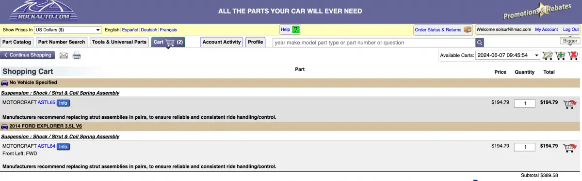This screenshot has height=181, width=582.
Task: Show Info for part ASTL65
Action: click(63, 103)
